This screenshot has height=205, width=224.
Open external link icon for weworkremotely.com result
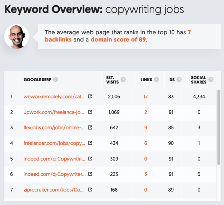[90, 96]
